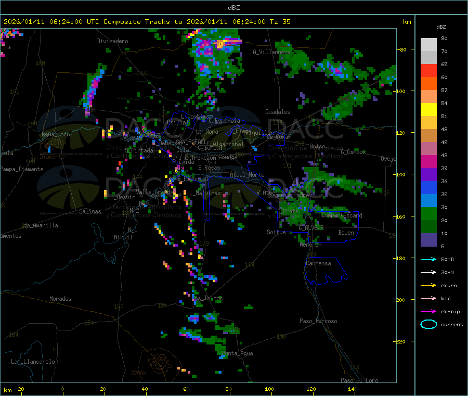The height and width of the screenshot is (396, 468).
Task: Click the 30HM white arrow legend icon
Action: (428, 272)
